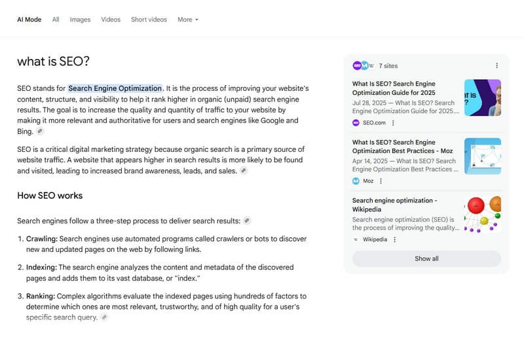524x339 pixels.
Task: Click the link icon after 'specific search query'
Action: pyautogui.click(x=103, y=317)
